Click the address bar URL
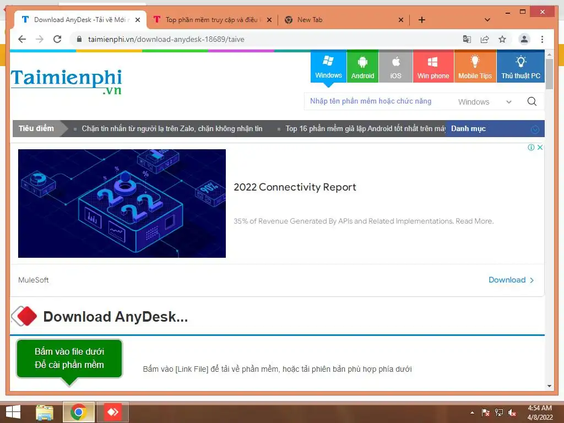The height and width of the screenshot is (423, 564). coord(166,39)
